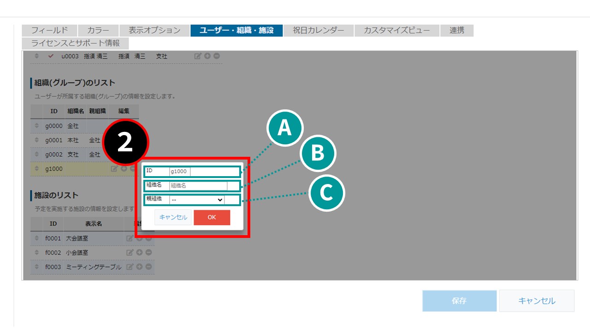The image size is (590, 332).
Task: Click the blue 保存 button
Action: pos(459,301)
